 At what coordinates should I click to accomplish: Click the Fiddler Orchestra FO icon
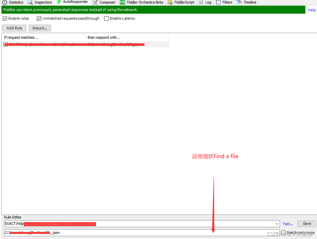tap(122, 2)
